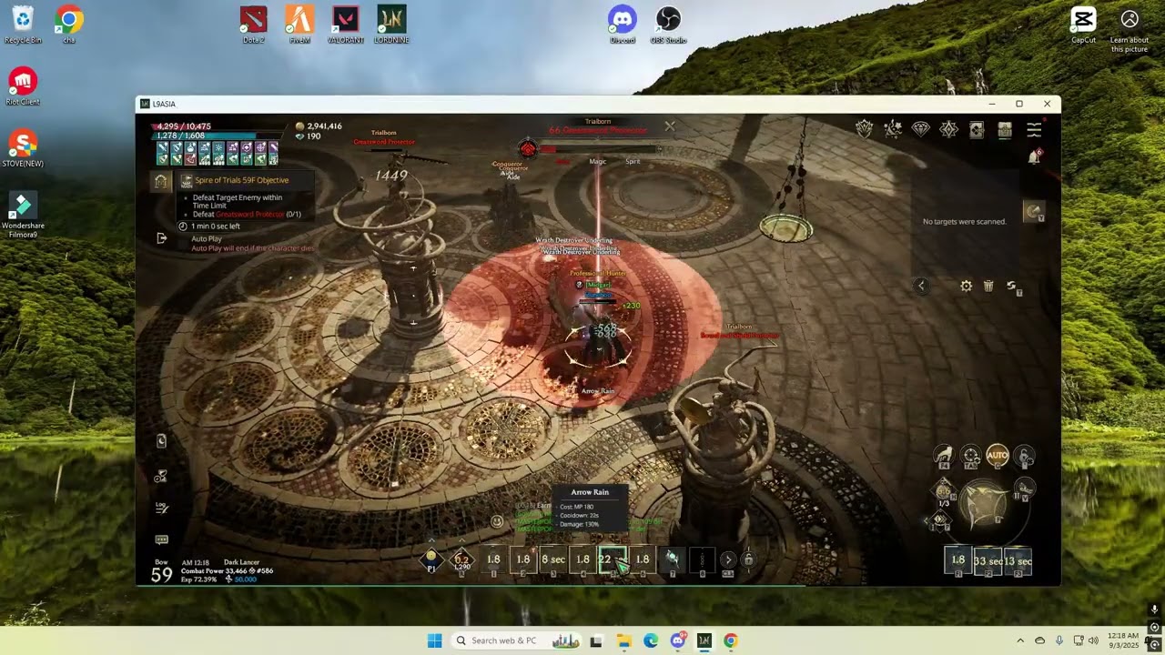Launch the Wondershare Filmora9 desktop shortcut
This screenshot has height=655, width=1165.
pos(23,215)
